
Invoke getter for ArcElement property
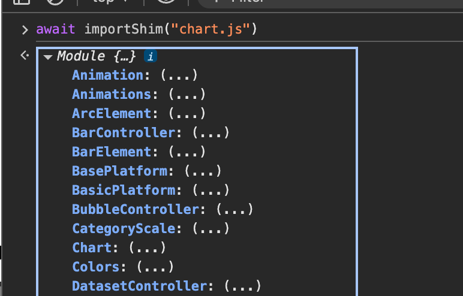pos(187,114)
